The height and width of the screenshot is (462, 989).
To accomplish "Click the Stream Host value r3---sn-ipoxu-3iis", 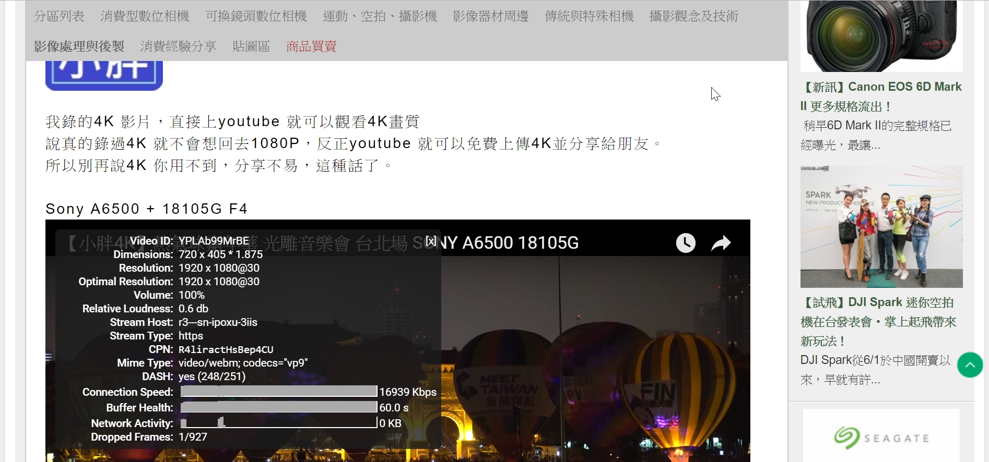I will coord(218,322).
